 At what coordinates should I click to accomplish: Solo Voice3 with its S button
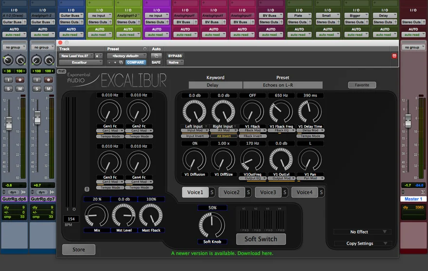tap(285, 192)
